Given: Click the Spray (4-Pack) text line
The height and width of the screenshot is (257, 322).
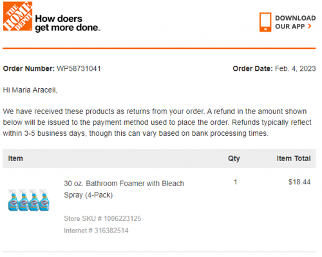Looking at the screenshot, I should point(88,195).
